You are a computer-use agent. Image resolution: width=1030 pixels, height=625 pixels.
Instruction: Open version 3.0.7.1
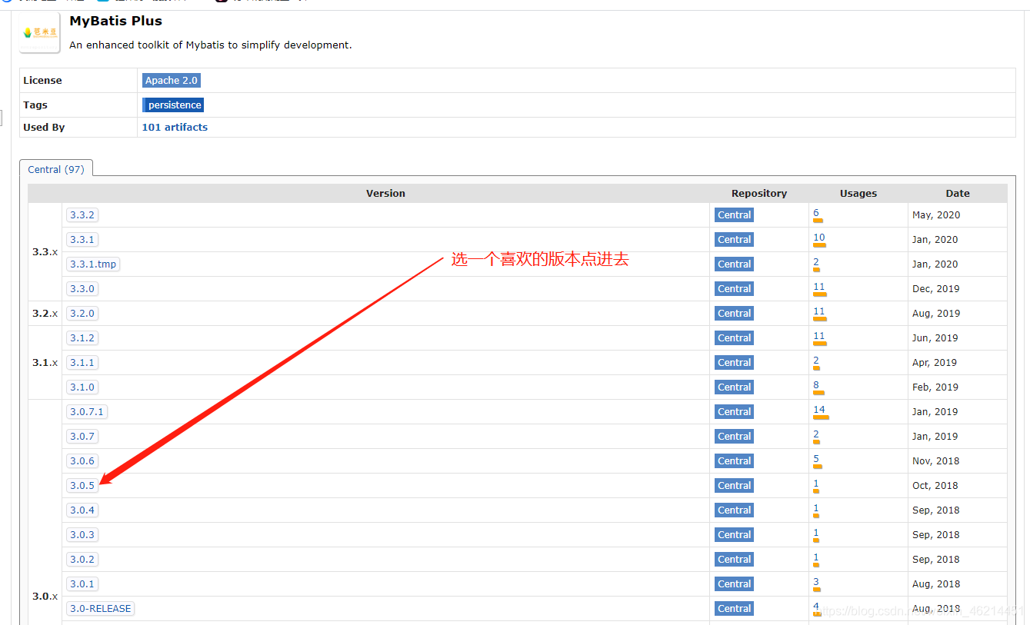[x=87, y=411]
